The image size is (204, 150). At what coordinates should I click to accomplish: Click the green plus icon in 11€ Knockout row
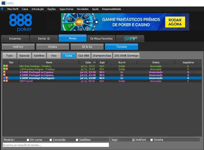click(x=4, y=69)
